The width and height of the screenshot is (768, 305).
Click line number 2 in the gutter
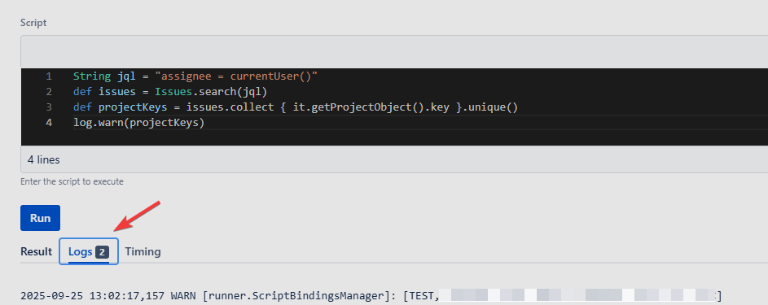49,92
